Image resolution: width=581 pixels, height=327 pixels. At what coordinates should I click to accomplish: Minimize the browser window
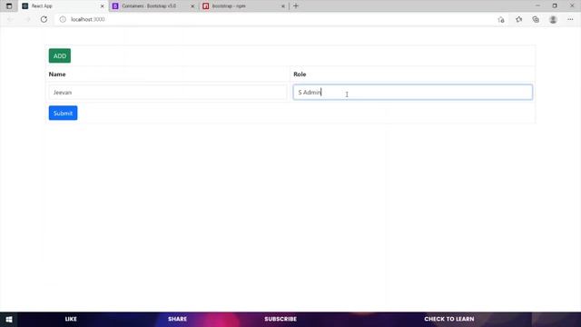537,6
